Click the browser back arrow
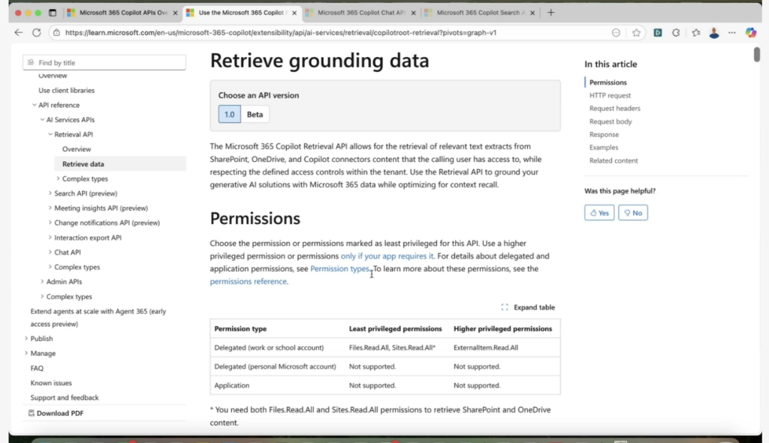 [x=19, y=33]
